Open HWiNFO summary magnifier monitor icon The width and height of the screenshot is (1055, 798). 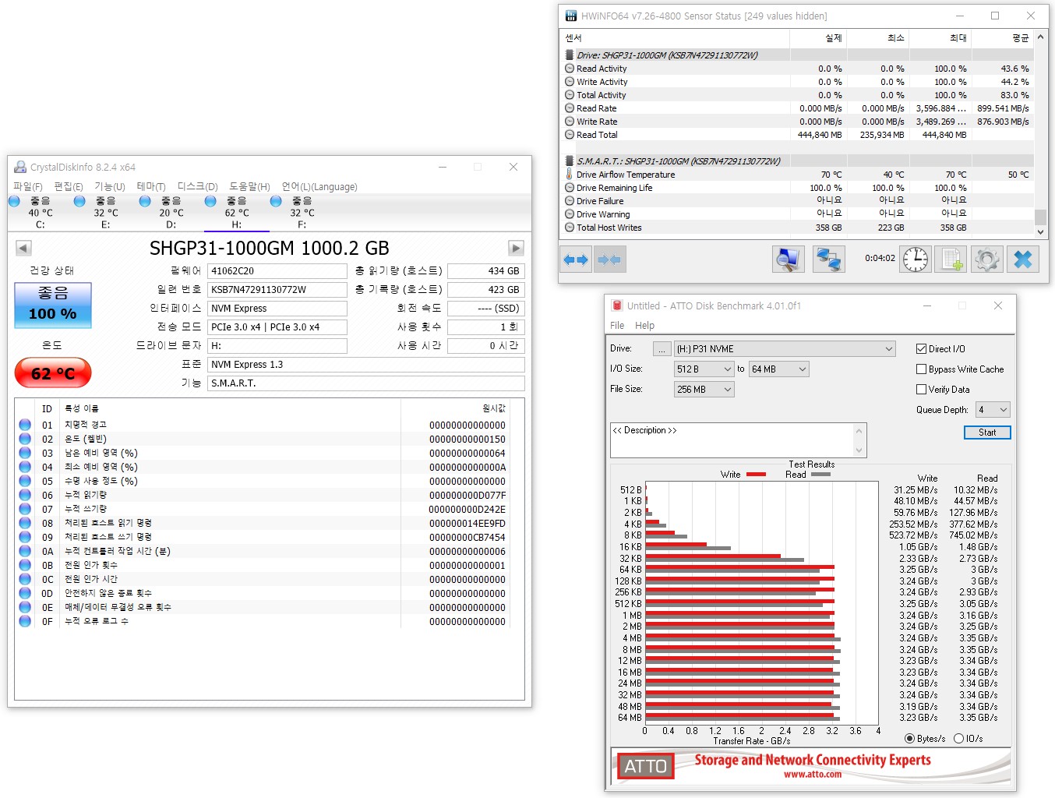pyautogui.click(x=788, y=260)
